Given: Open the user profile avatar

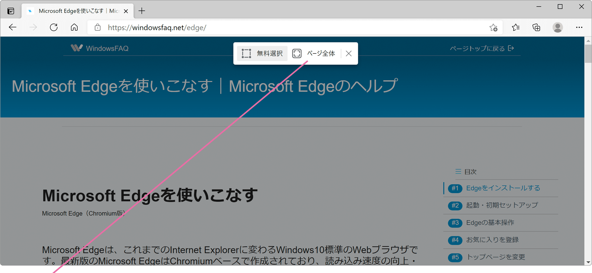Looking at the screenshot, I should [558, 27].
